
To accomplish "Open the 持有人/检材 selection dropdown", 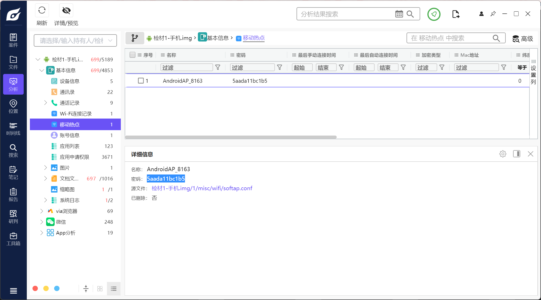I will (x=75, y=40).
